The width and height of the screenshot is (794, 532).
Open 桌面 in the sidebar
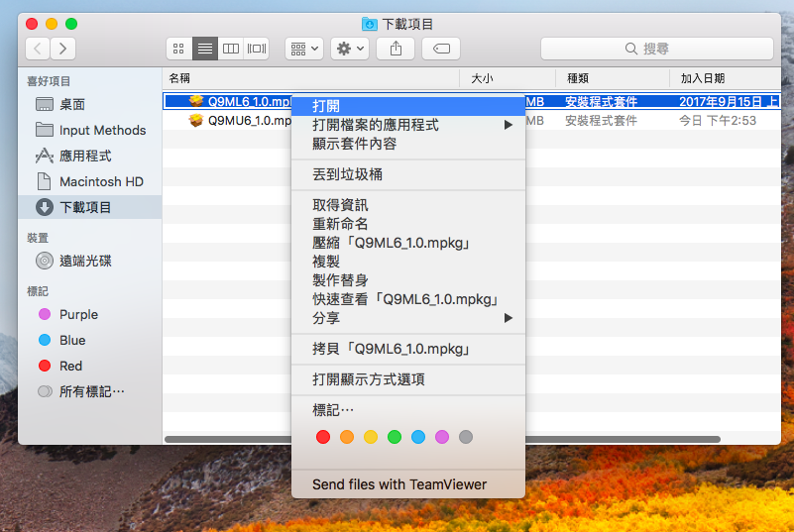coord(90,104)
